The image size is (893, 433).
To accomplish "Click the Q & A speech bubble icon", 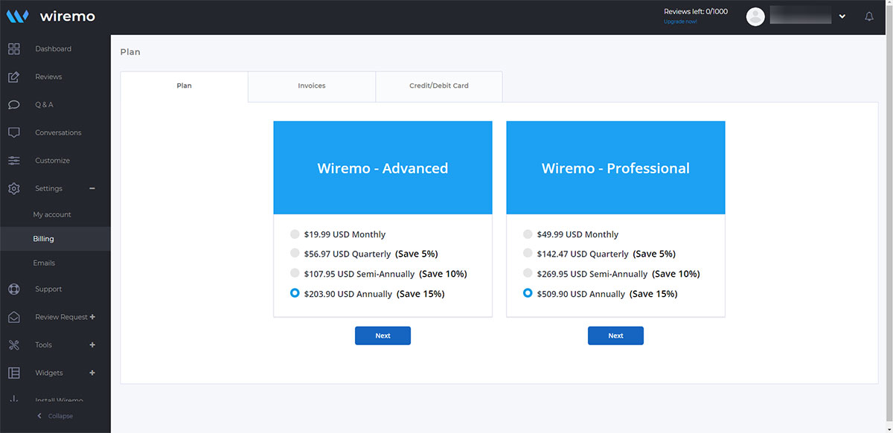I will [x=14, y=105].
